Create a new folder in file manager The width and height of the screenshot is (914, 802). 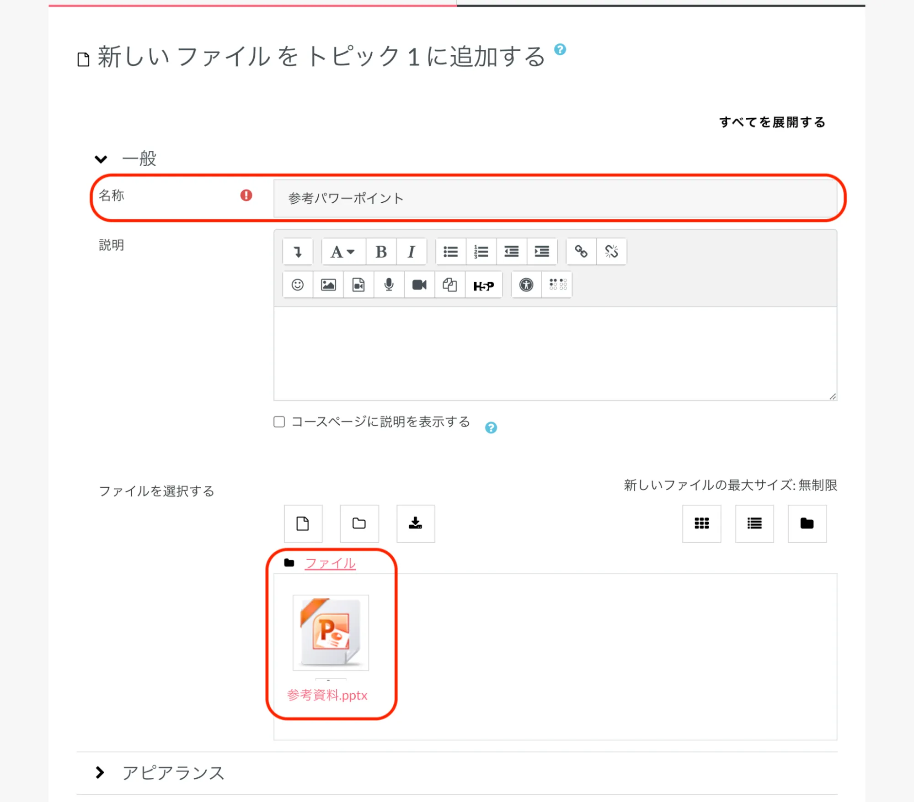359,523
